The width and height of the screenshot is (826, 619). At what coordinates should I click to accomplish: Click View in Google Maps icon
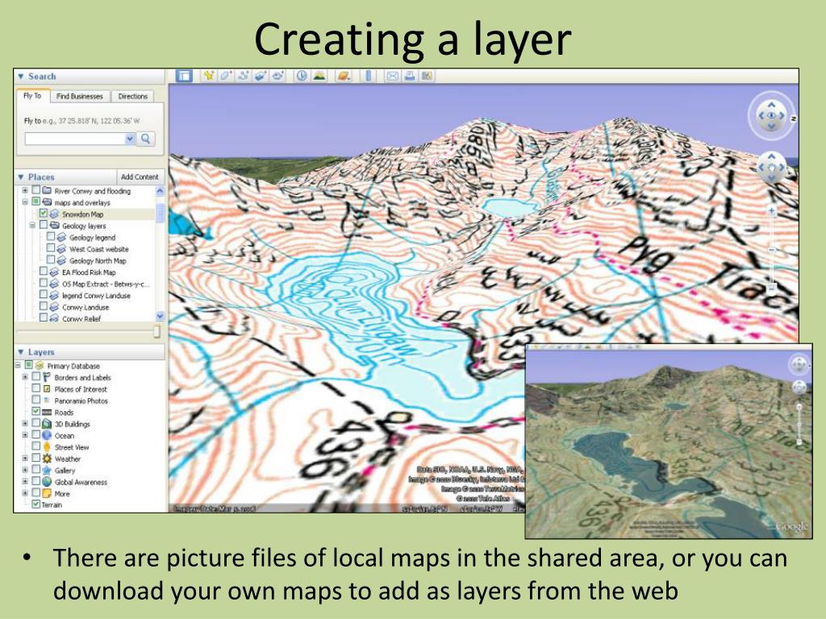427,76
